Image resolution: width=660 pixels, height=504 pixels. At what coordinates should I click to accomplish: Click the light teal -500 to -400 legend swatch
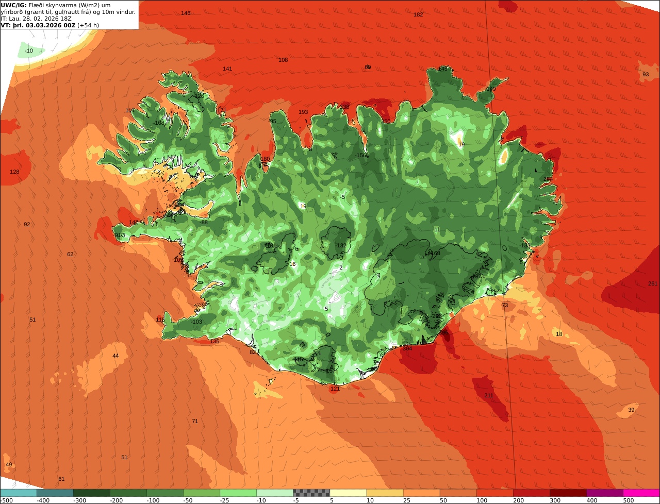[x=19, y=493]
